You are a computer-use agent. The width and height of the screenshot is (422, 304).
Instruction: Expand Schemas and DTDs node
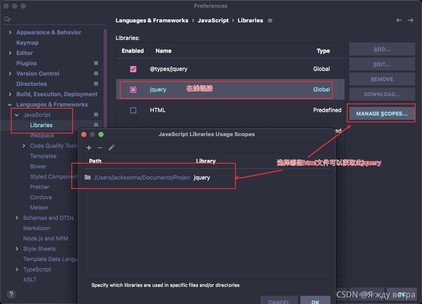pyautogui.click(x=17, y=218)
